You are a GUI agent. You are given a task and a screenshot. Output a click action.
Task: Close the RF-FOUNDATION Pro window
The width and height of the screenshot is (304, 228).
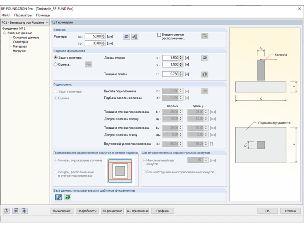click(x=299, y=9)
